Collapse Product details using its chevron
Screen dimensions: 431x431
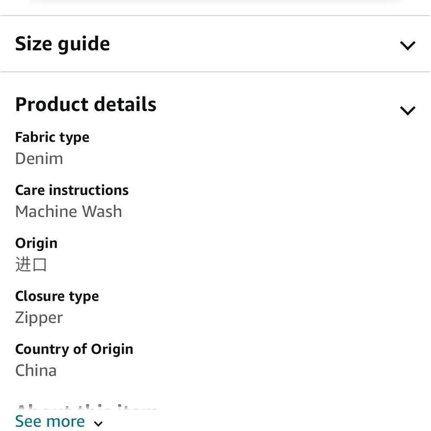[407, 110]
